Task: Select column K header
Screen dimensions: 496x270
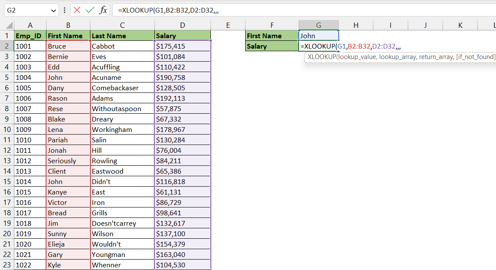Action: pos(460,25)
